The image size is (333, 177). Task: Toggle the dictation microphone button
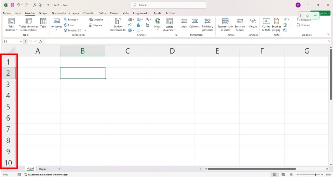[308, 15]
